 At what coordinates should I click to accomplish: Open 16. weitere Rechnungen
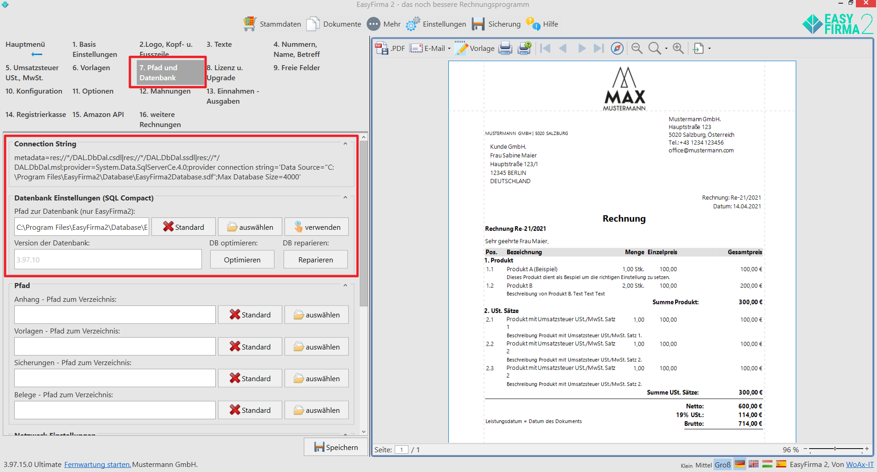160,119
